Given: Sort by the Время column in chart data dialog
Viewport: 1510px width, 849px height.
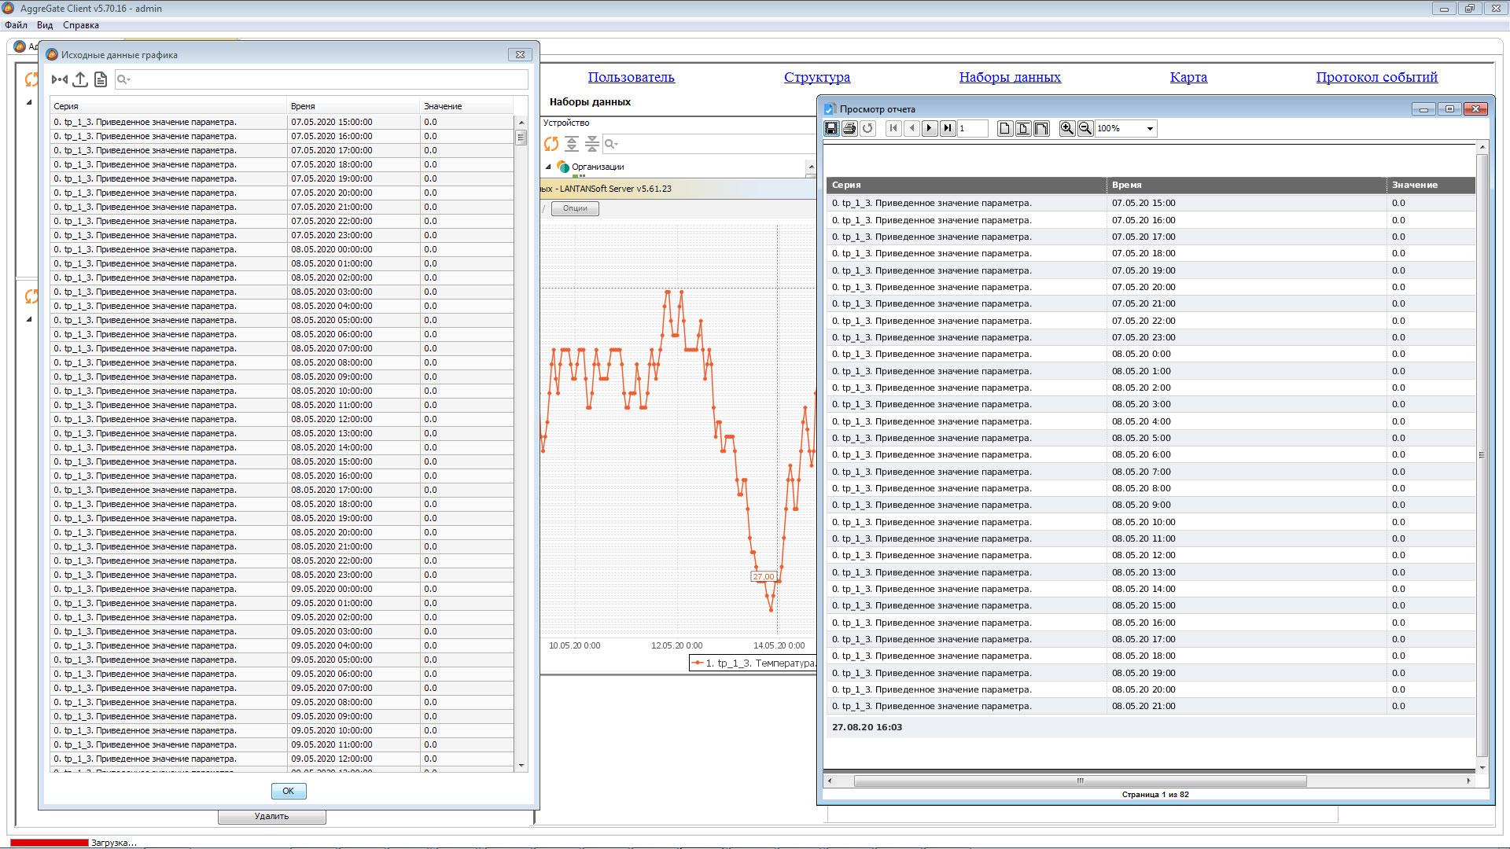Looking at the screenshot, I should click(x=354, y=106).
